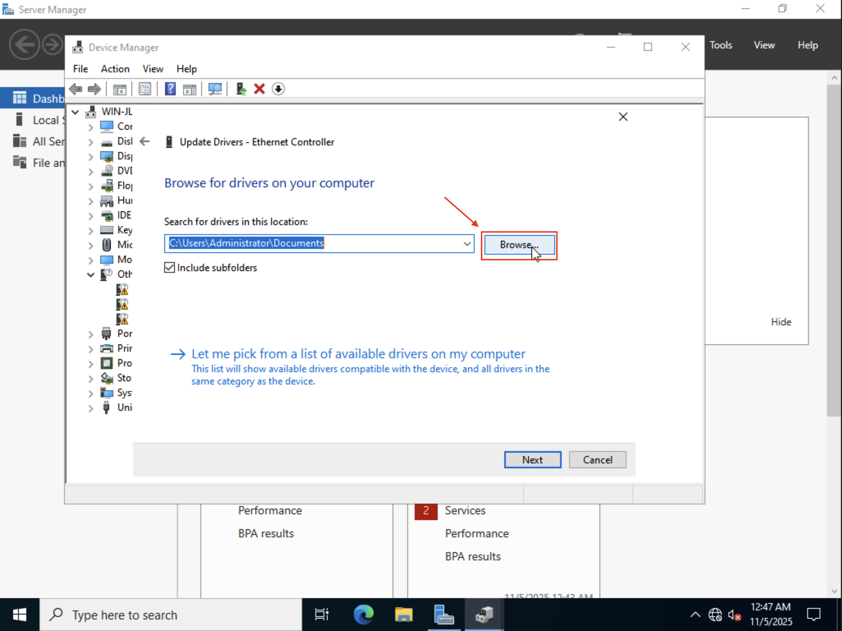Collapse the WIN-JL computer root node
The height and width of the screenshot is (631, 842).
75,112
